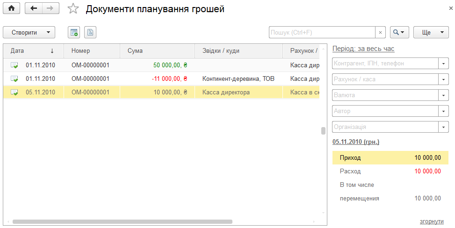Click into the Організація filter field
The height and width of the screenshot is (228, 455).
[385, 127]
